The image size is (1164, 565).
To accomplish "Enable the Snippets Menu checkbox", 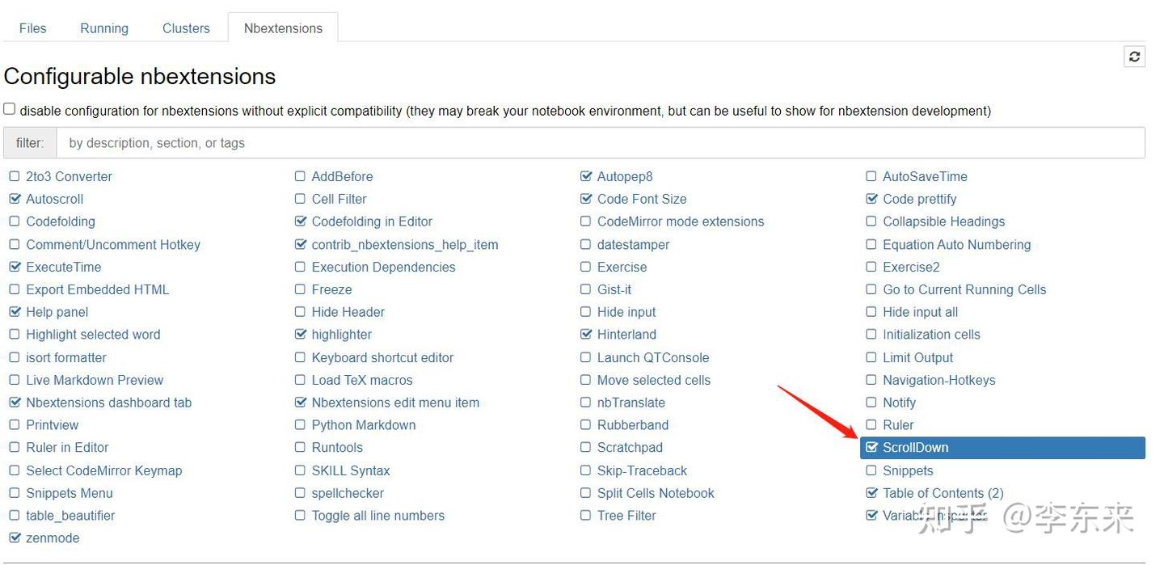I will pyautogui.click(x=15, y=493).
